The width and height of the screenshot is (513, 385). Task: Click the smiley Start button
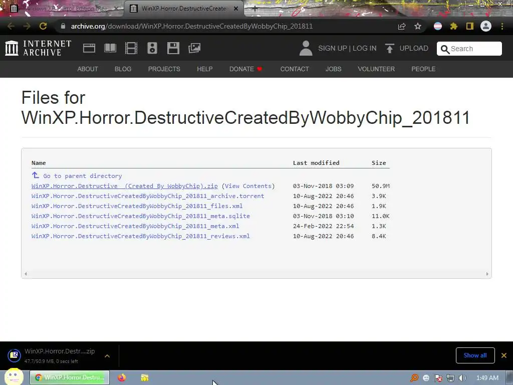click(x=14, y=377)
